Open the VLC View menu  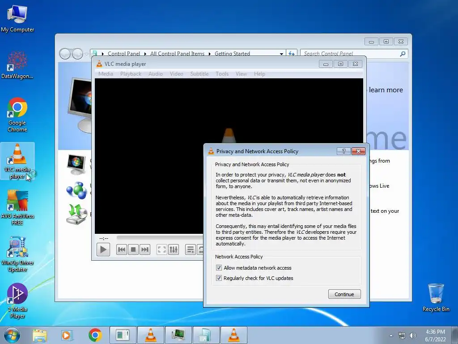click(x=241, y=74)
